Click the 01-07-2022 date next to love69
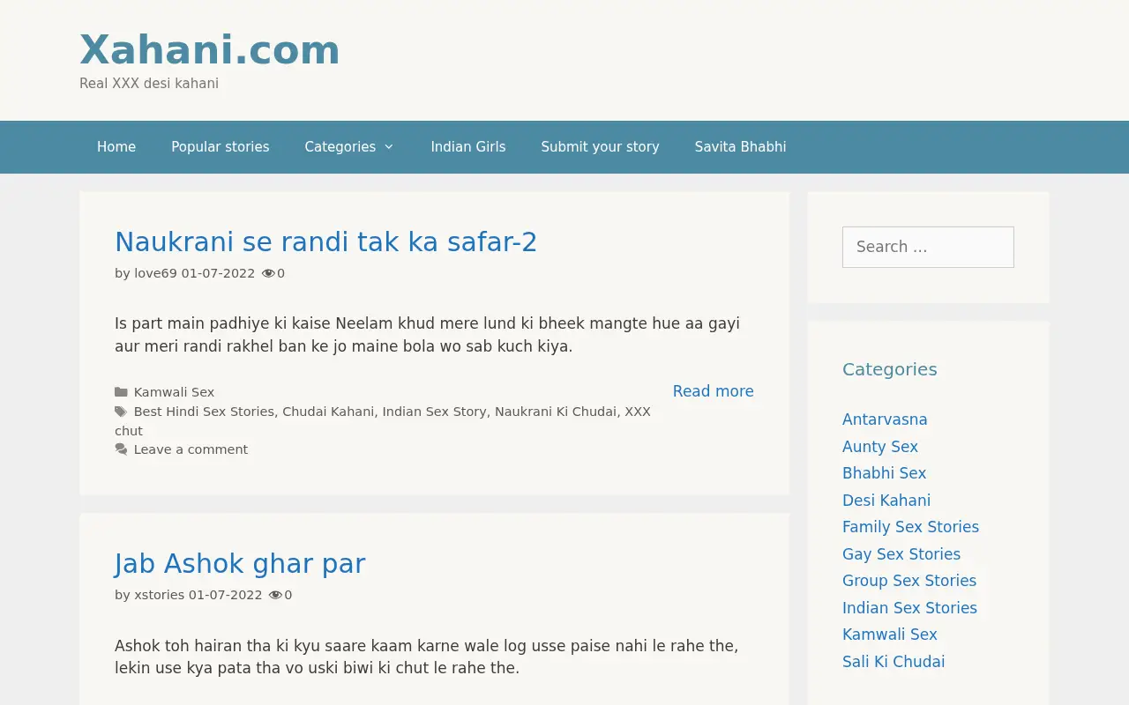 tap(218, 273)
